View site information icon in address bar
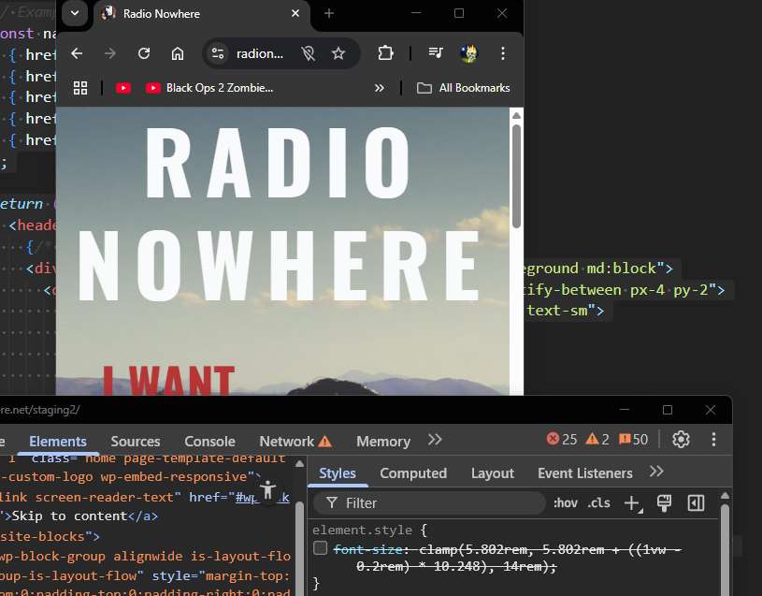This screenshot has width=762, height=596. point(218,53)
